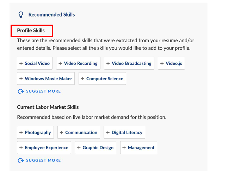Viewport: 228px width, 171px height.
Task: Click the Recommended Skills title text
Action: click(51, 15)
